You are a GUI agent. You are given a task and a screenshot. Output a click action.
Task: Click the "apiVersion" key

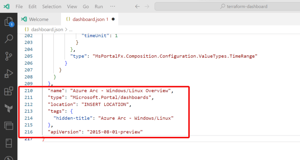(64, 132)
